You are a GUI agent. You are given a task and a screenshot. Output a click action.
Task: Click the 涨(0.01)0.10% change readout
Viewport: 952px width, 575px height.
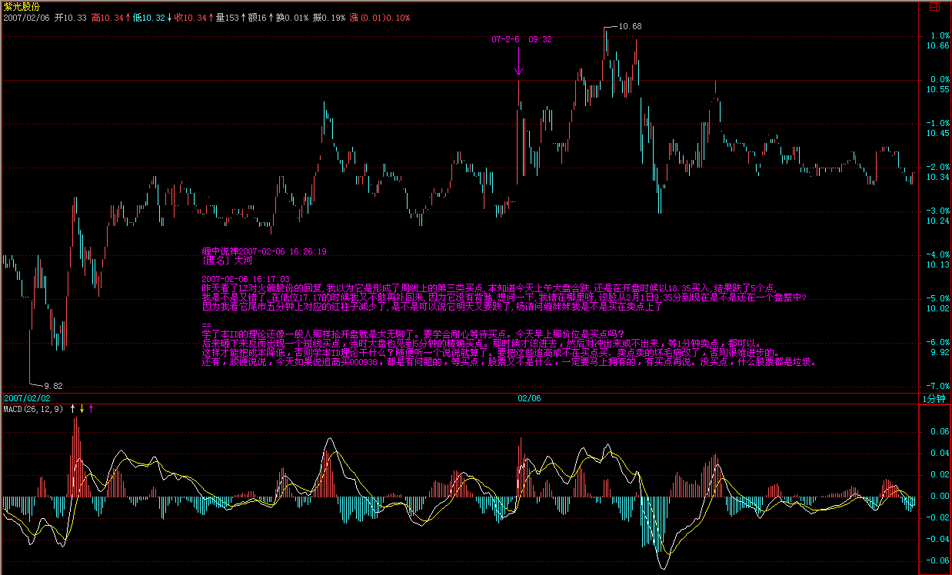click(x=380, y=17)
